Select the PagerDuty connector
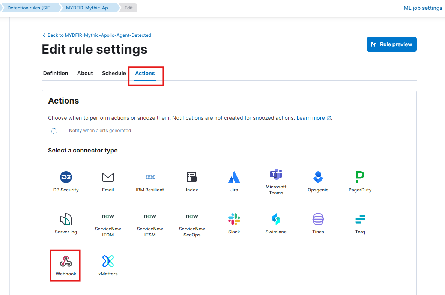Image resolution: width=445 pixels, height=295 pixels. point(360,181)
